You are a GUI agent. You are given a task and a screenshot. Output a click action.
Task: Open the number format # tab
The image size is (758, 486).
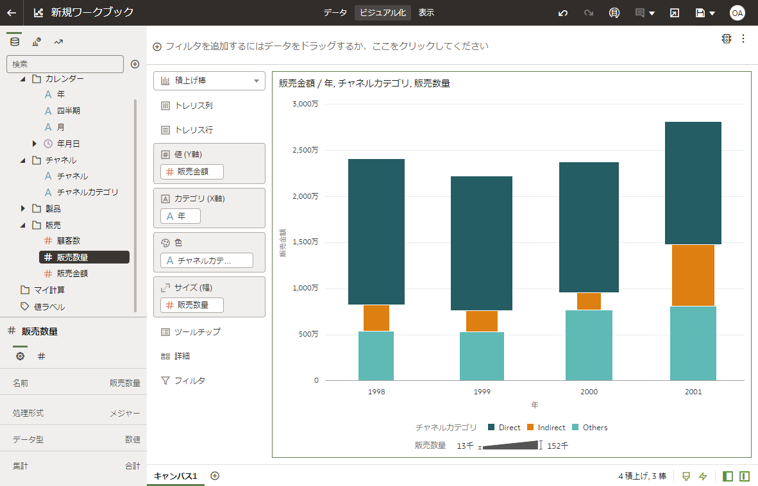click(x=42, y=356)
